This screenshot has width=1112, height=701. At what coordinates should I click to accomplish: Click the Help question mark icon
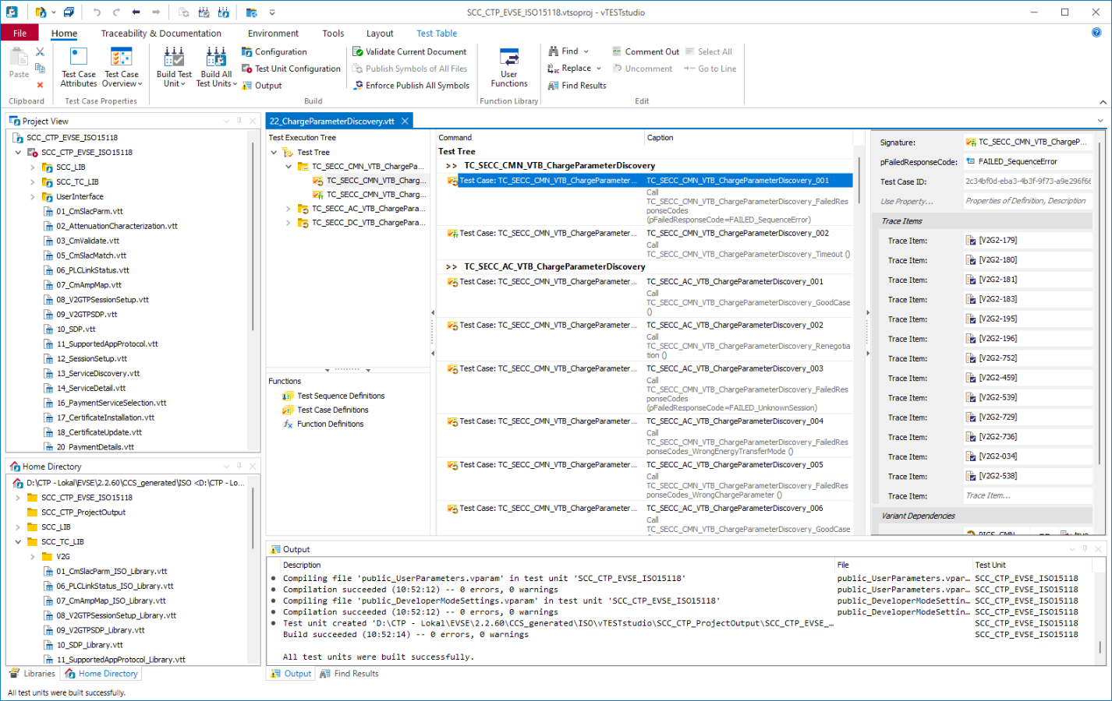(x=1096, y=33)
